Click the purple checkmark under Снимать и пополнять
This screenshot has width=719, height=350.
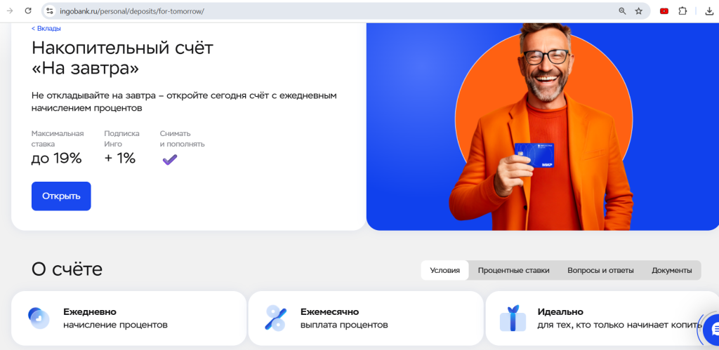tap(170, 159)
